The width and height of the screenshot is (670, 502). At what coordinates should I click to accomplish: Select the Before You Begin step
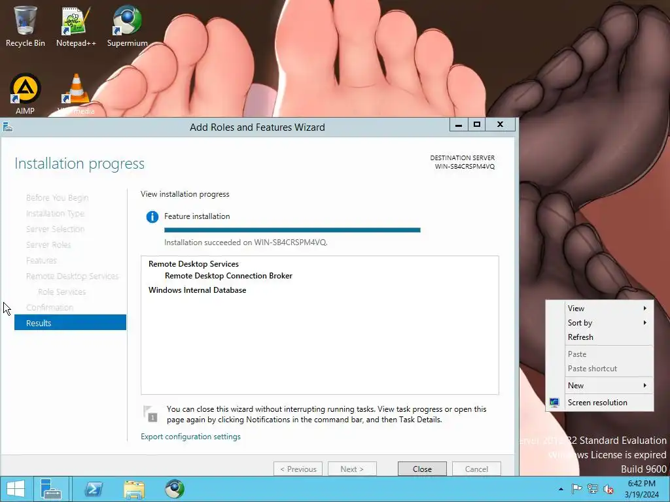coord(58,197)
